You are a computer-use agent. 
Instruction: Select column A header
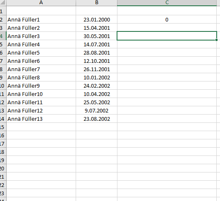(x=41, y=2)
